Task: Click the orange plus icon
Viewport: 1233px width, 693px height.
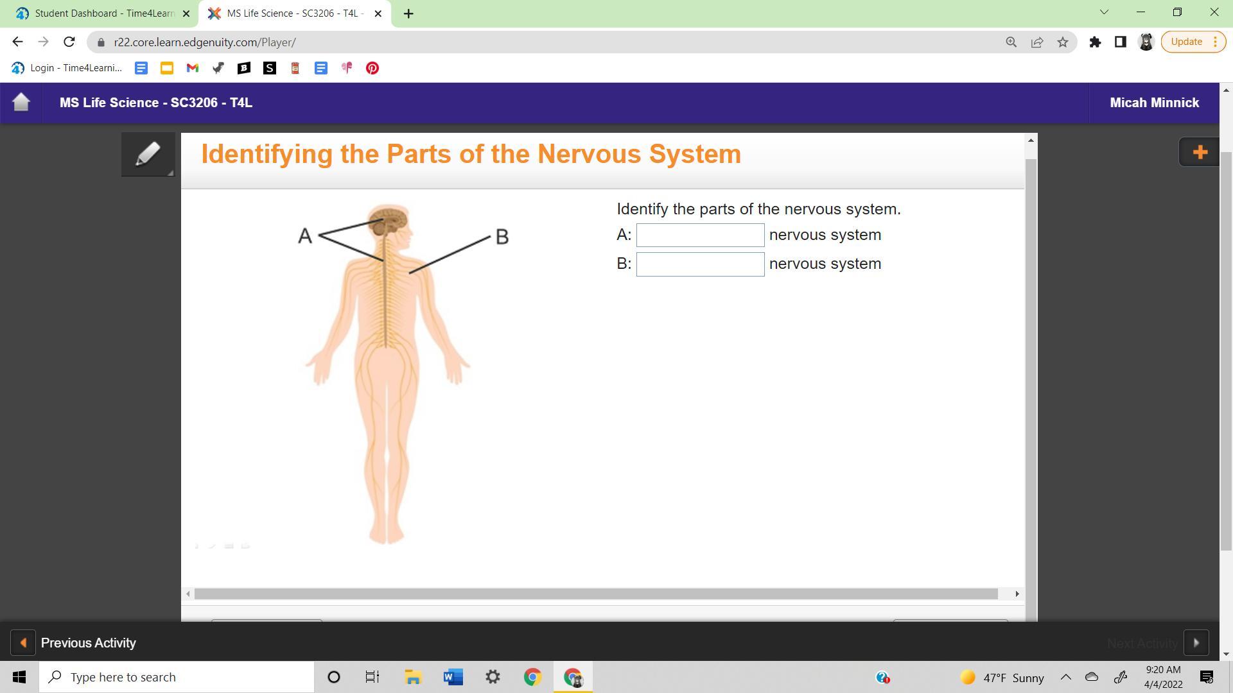Action: click(1199, 152)
